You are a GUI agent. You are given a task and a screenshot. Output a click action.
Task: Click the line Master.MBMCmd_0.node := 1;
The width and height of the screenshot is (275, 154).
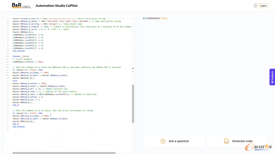click(x=45, y=92)
